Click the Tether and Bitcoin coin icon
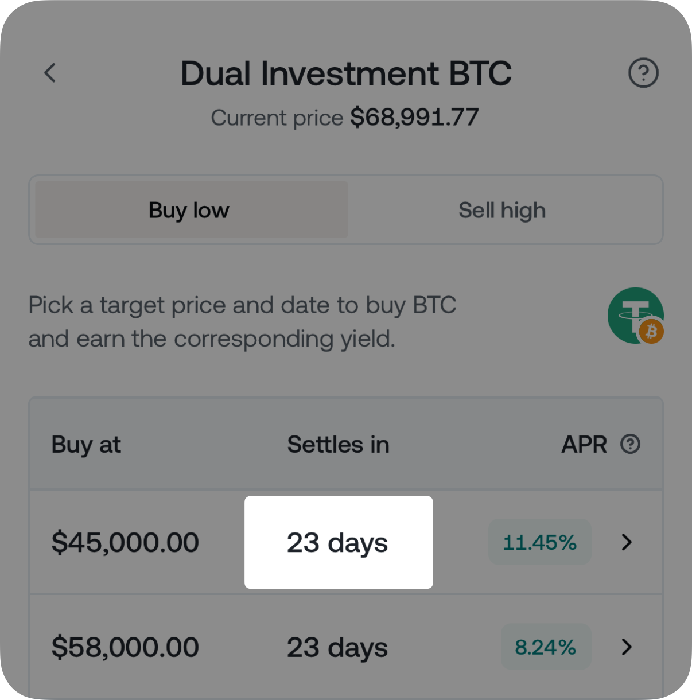 pos(636,316)
